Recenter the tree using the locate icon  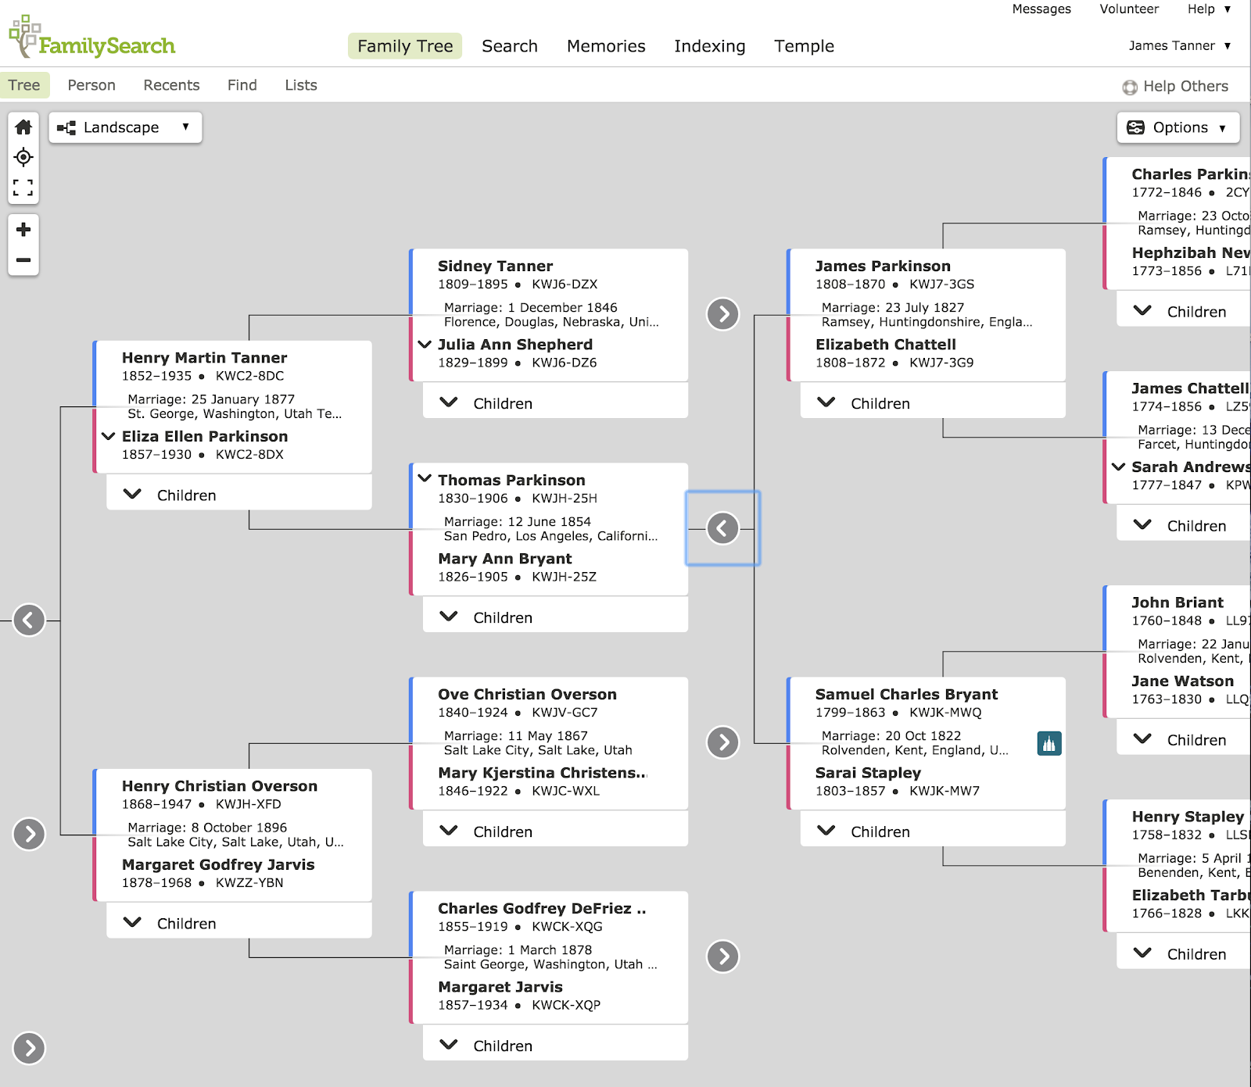tap(23, 157)
